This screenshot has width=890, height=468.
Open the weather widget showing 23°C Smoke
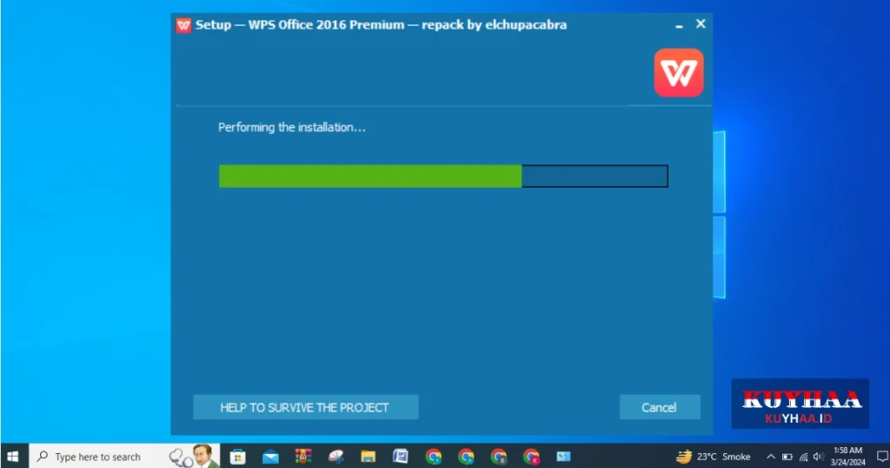(714, 456)
